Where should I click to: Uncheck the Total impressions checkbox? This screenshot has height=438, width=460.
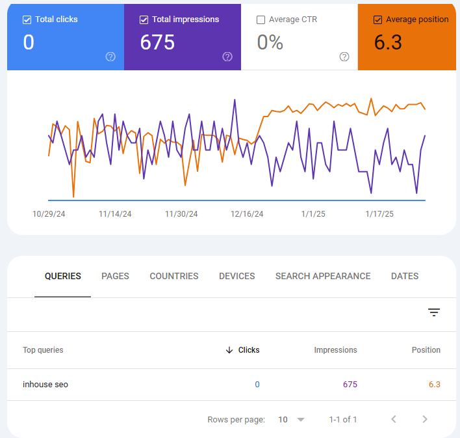click(x=144, y=20)
